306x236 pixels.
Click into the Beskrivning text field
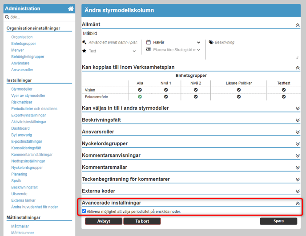click(x=254, y=48)
